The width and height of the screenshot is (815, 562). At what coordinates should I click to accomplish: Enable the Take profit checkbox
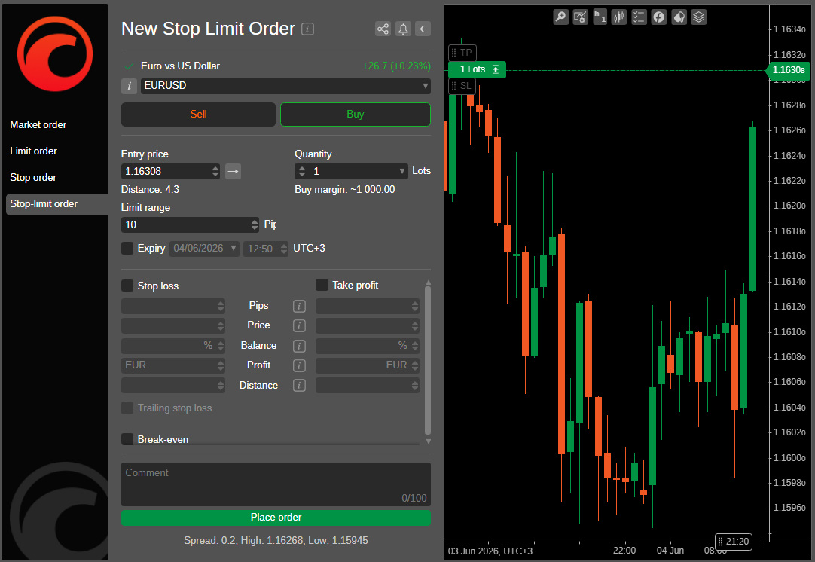coord(322,285)
